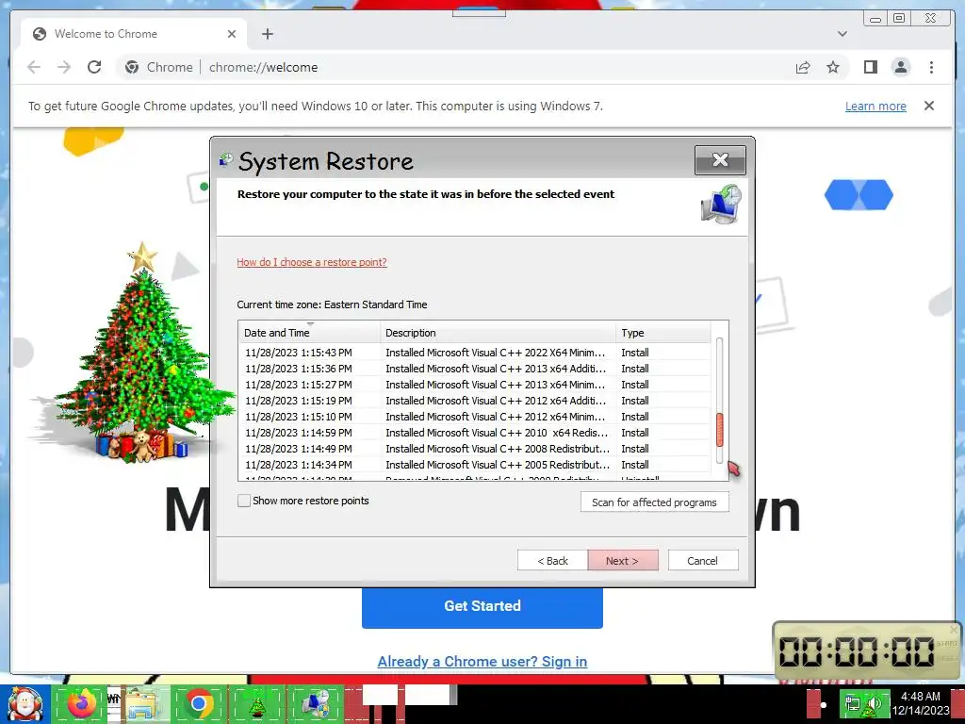Open the Santa Start button

pos(25,704)
